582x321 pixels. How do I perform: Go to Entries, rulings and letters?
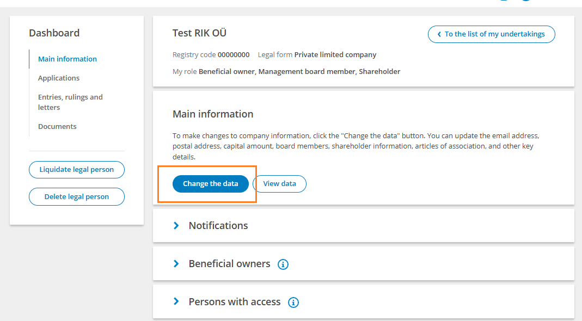pos(70,102)
